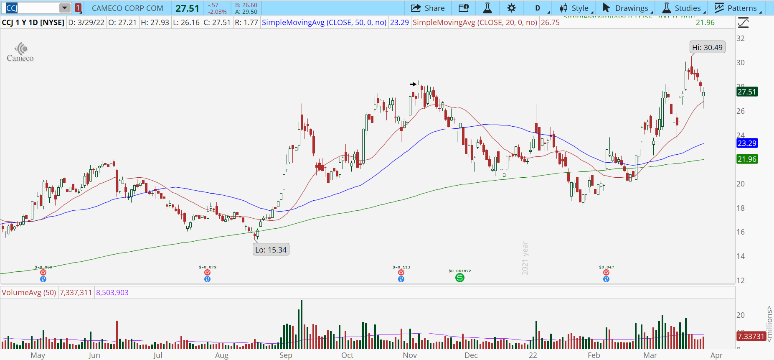The image size is (774, 360).
Task: Click the Apr label on time axis
Action: coord(716,355)
